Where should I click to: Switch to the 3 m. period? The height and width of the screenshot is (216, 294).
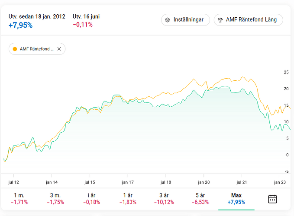click(x=56, y=199)
